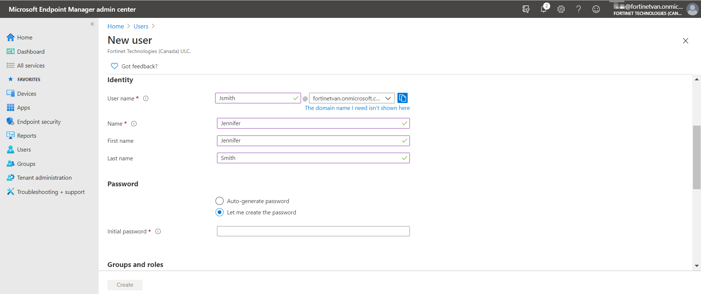This screenshot has width=701, height=294.
Task: Copy the user name to clipboard
Action: click(403, 98)
